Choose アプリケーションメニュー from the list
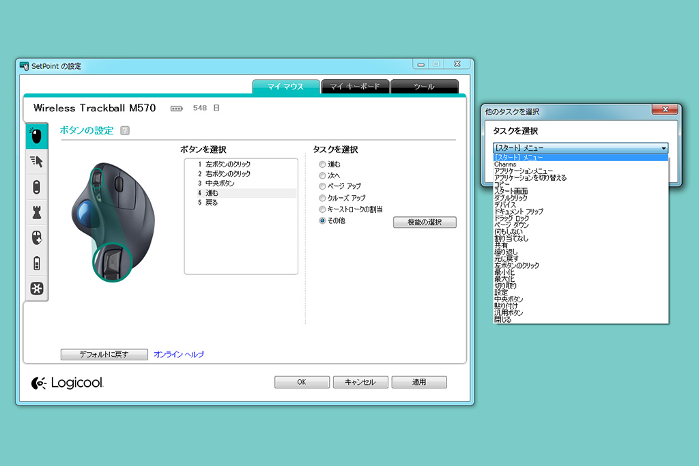699x466 pixels. pyautogui.click(x=581, y=171)
